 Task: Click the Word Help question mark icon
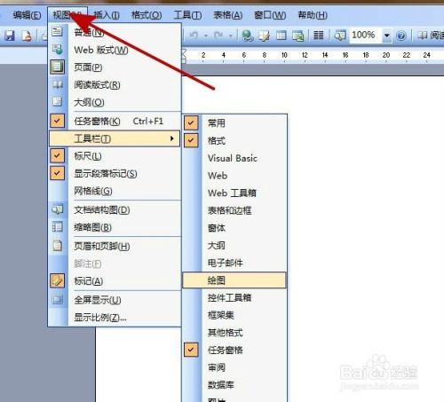[401, 35]
